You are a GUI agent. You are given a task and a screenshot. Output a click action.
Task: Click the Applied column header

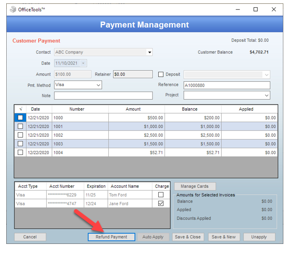249,109
